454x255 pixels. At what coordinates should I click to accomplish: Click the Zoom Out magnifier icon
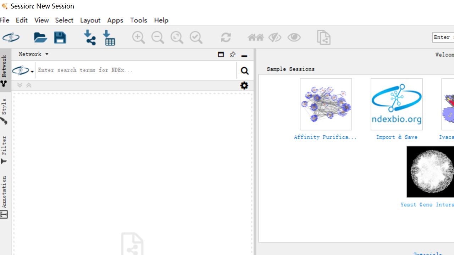pyautogui.click(x=157, y=38)
